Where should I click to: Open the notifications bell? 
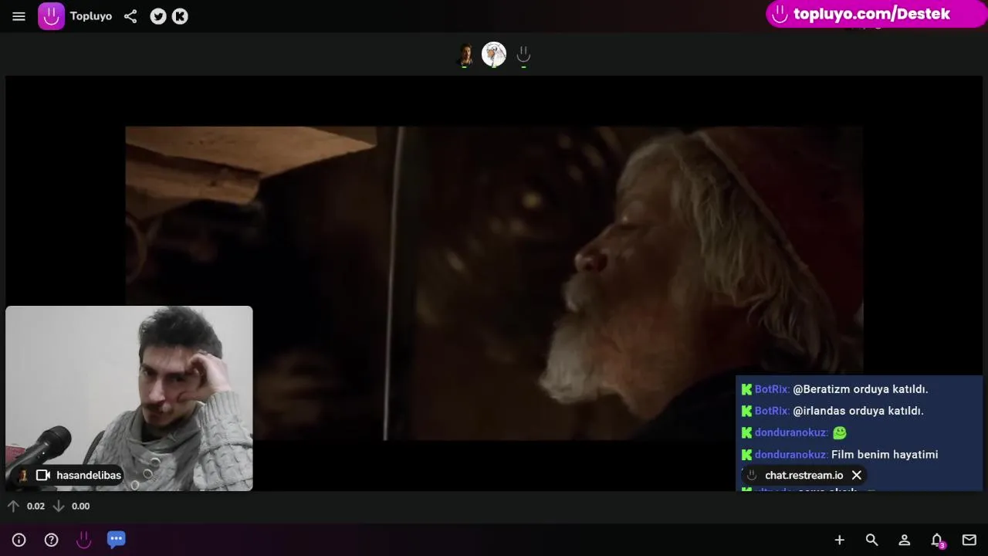coord(937,540)
